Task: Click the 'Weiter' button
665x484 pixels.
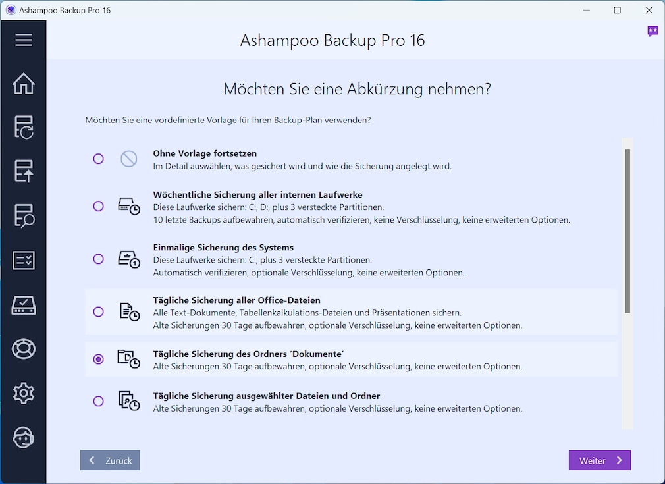Action: (599, 460)
